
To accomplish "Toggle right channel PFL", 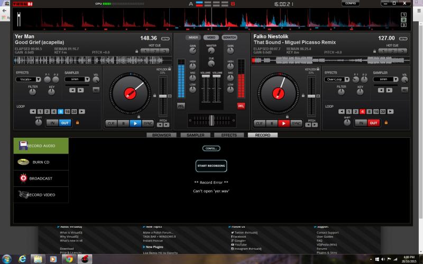I will tap(241, 106).
